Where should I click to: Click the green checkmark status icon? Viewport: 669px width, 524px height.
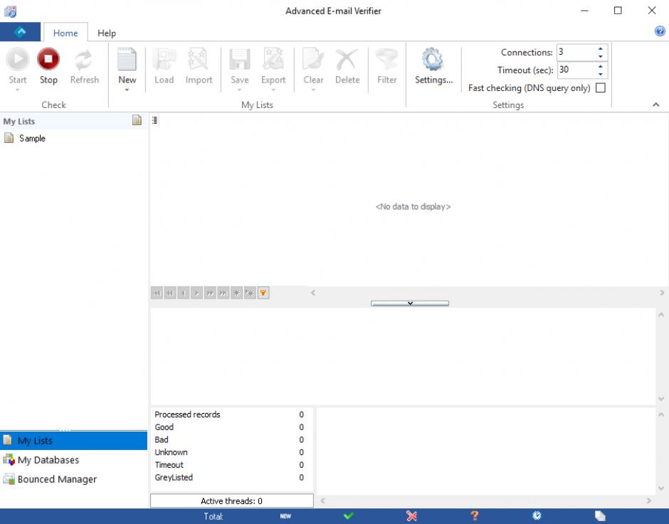pyautogui.click(x=348, y=516)
